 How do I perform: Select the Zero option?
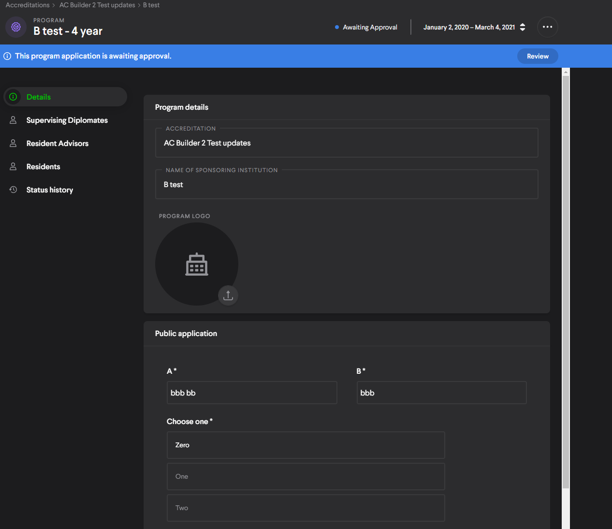306,445
